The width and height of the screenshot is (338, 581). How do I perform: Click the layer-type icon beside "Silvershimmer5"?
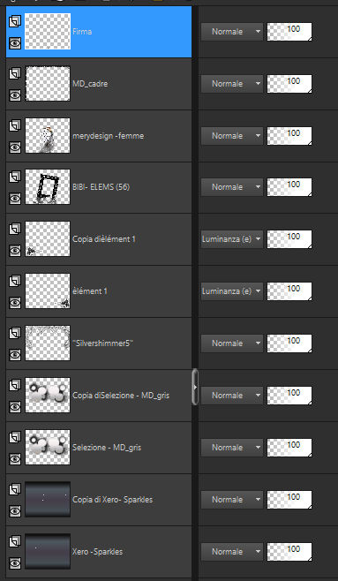click(x=15, y=333)
